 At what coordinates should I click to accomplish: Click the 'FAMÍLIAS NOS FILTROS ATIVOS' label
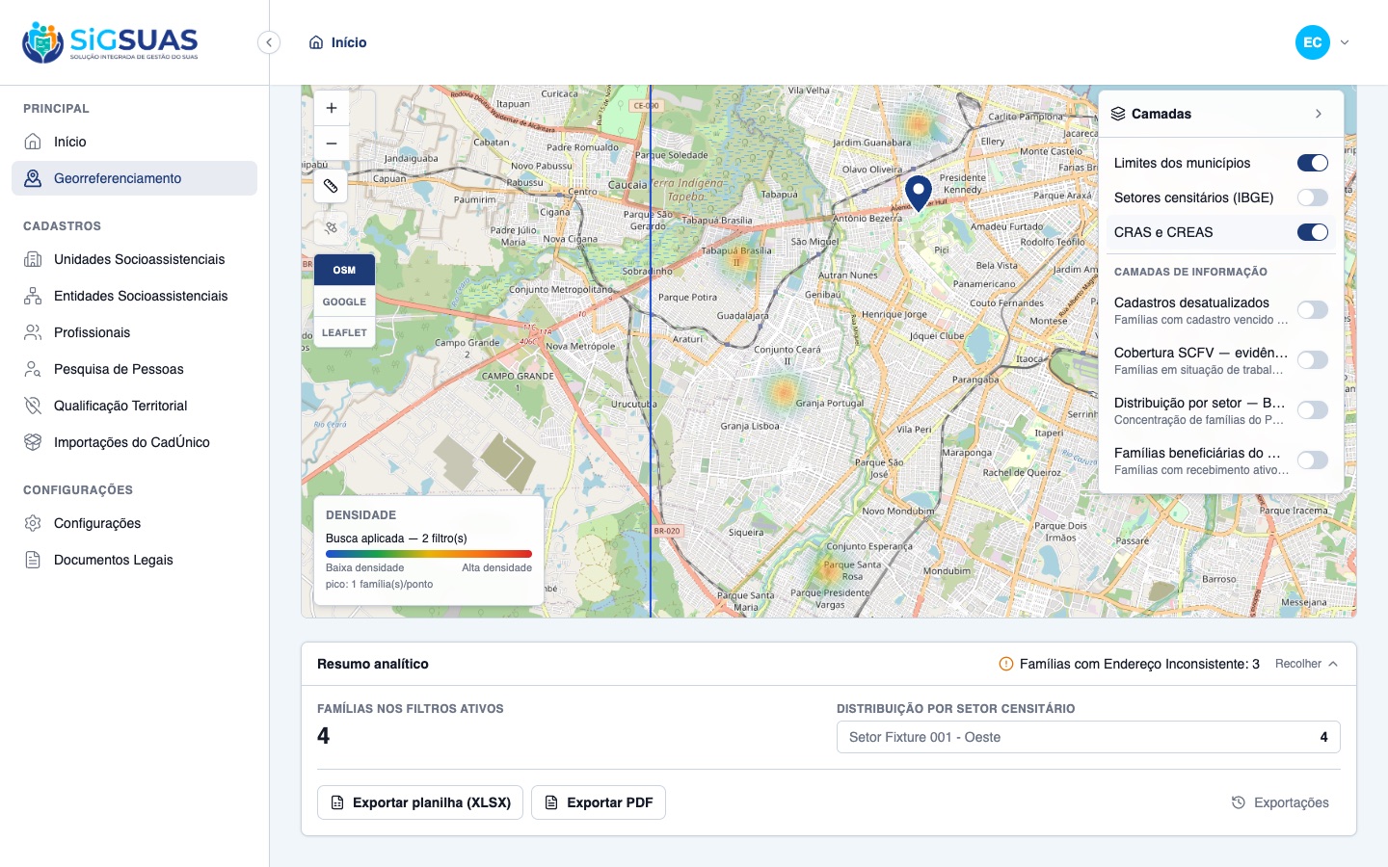(411, 709)
